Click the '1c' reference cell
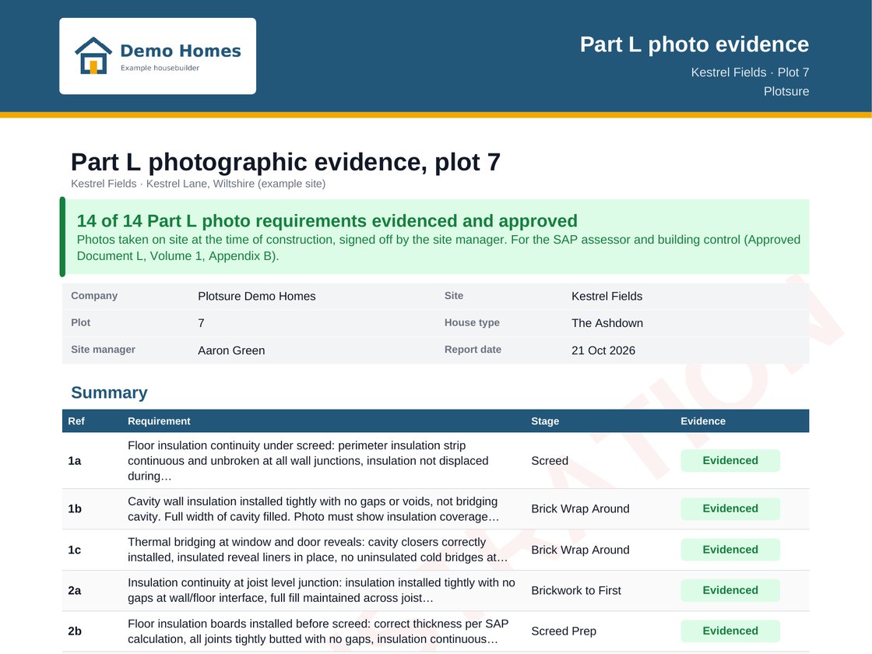Viewport: 872px width, 654px height. point(75,550)
